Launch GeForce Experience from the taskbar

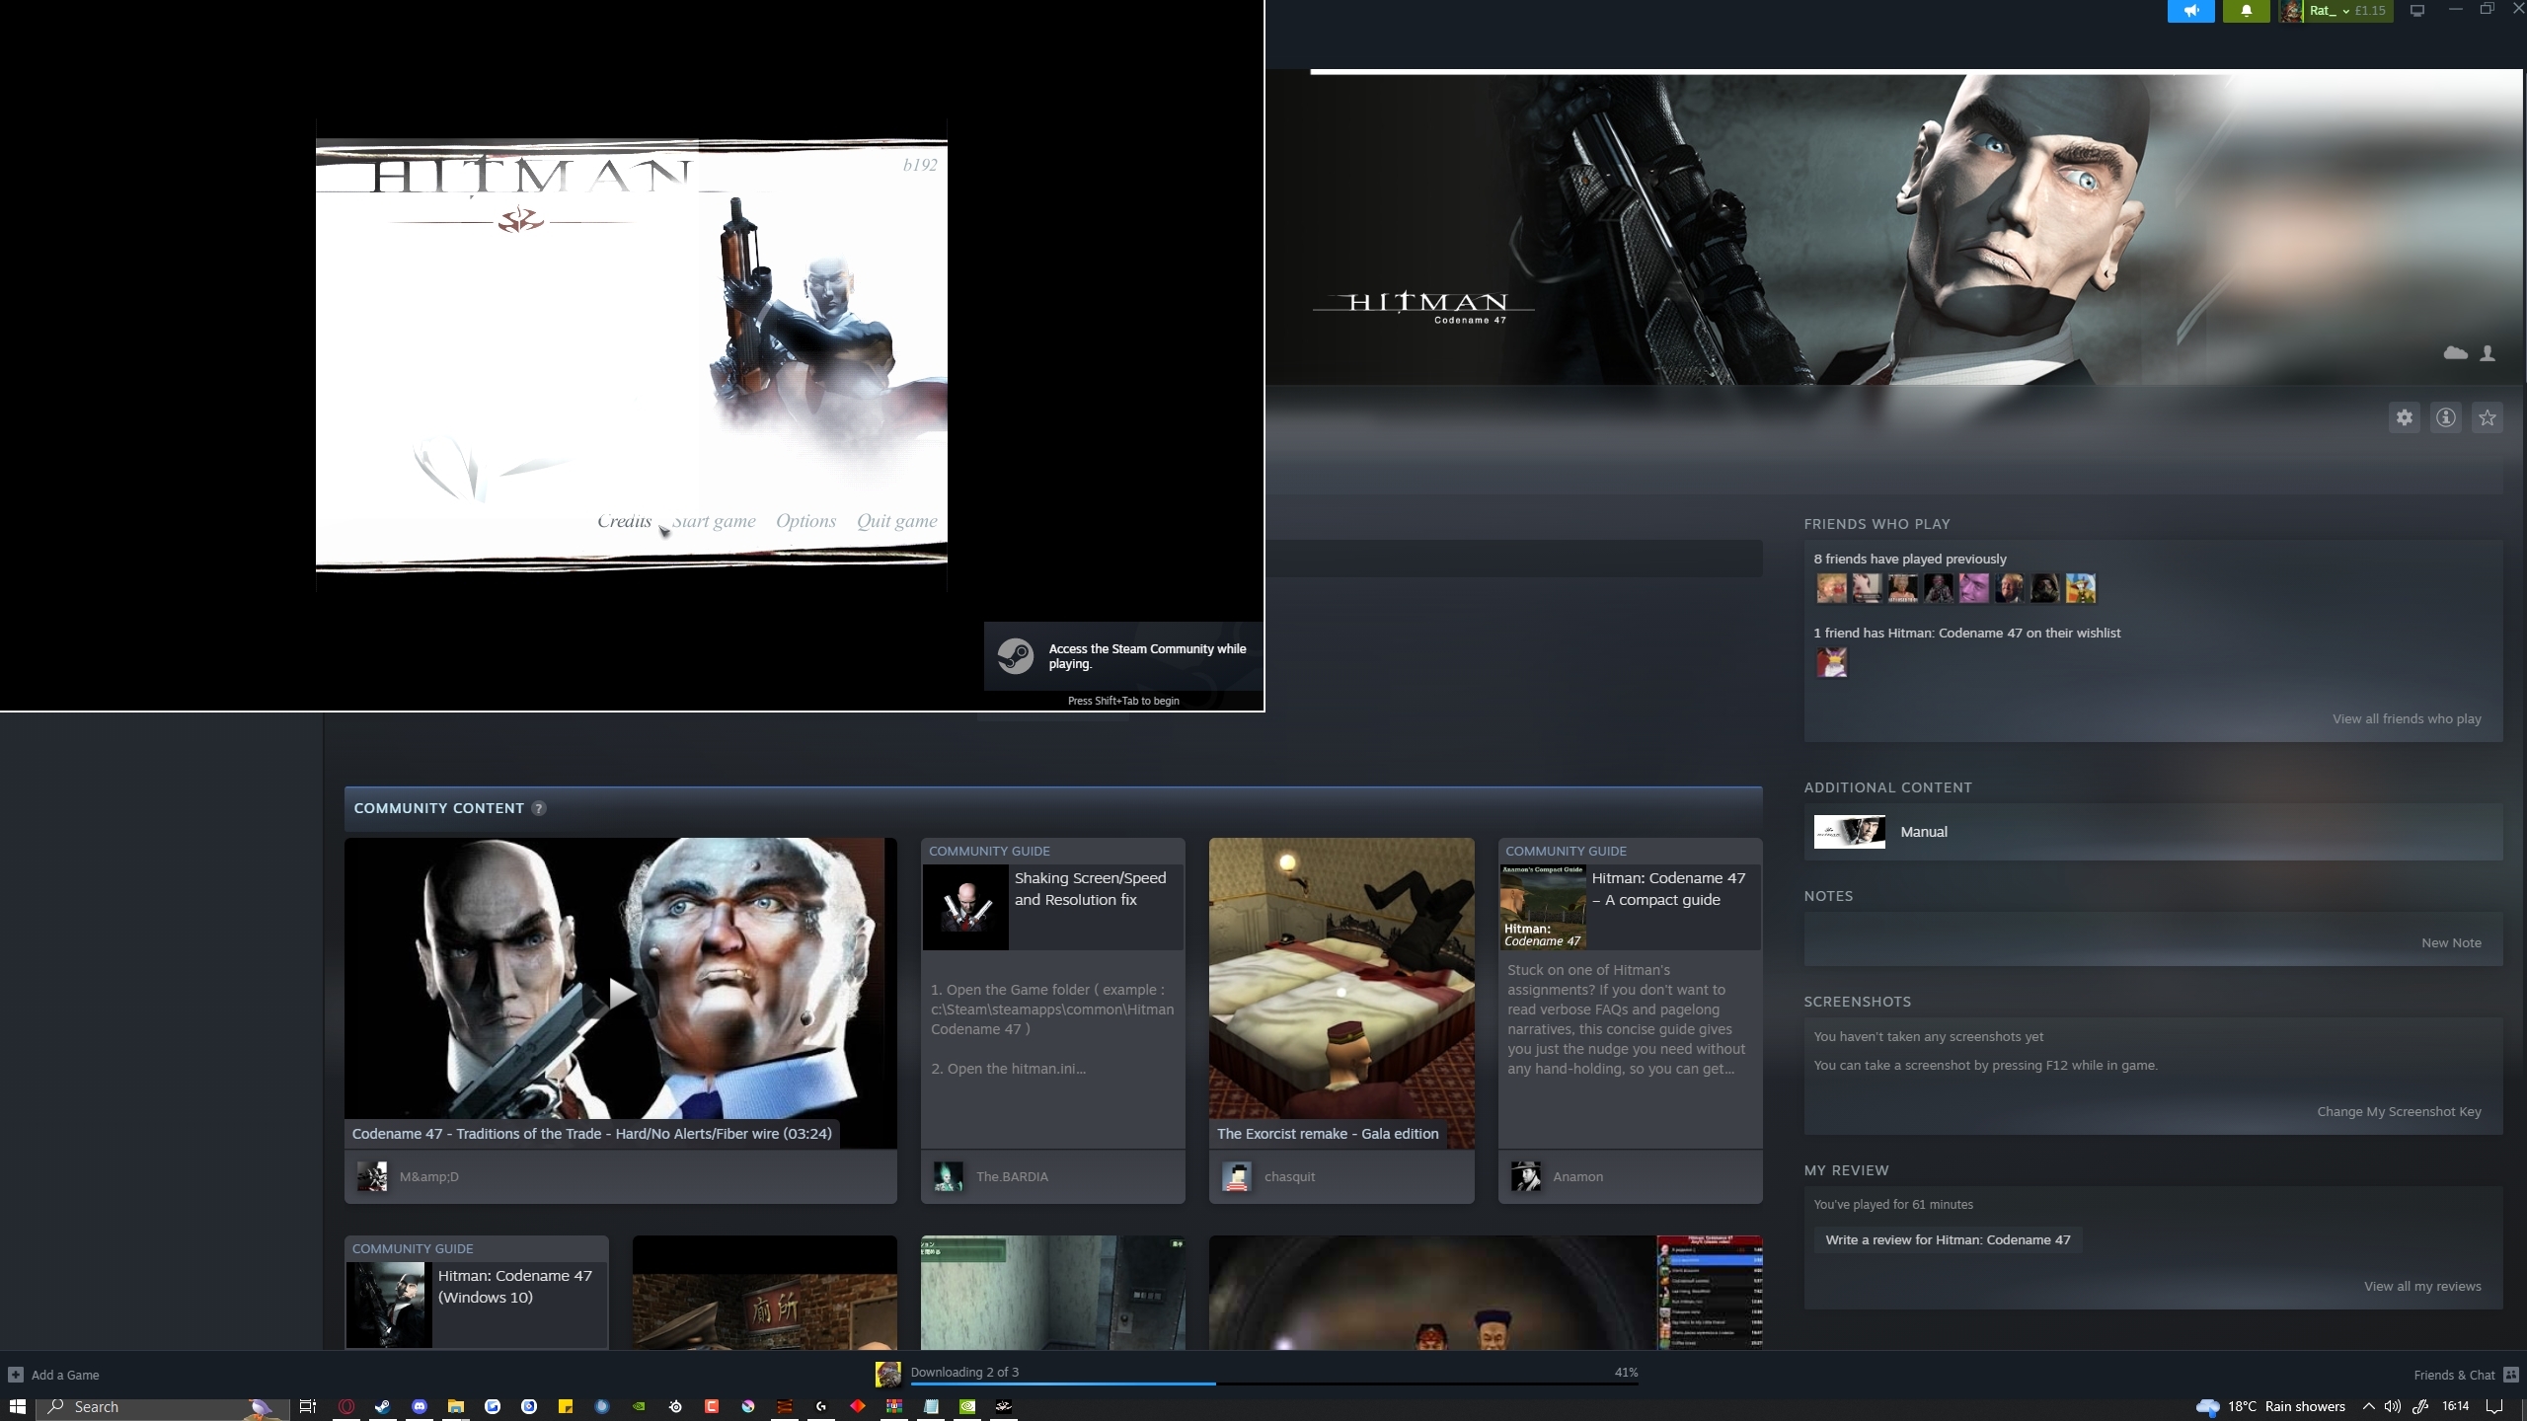640,1406
